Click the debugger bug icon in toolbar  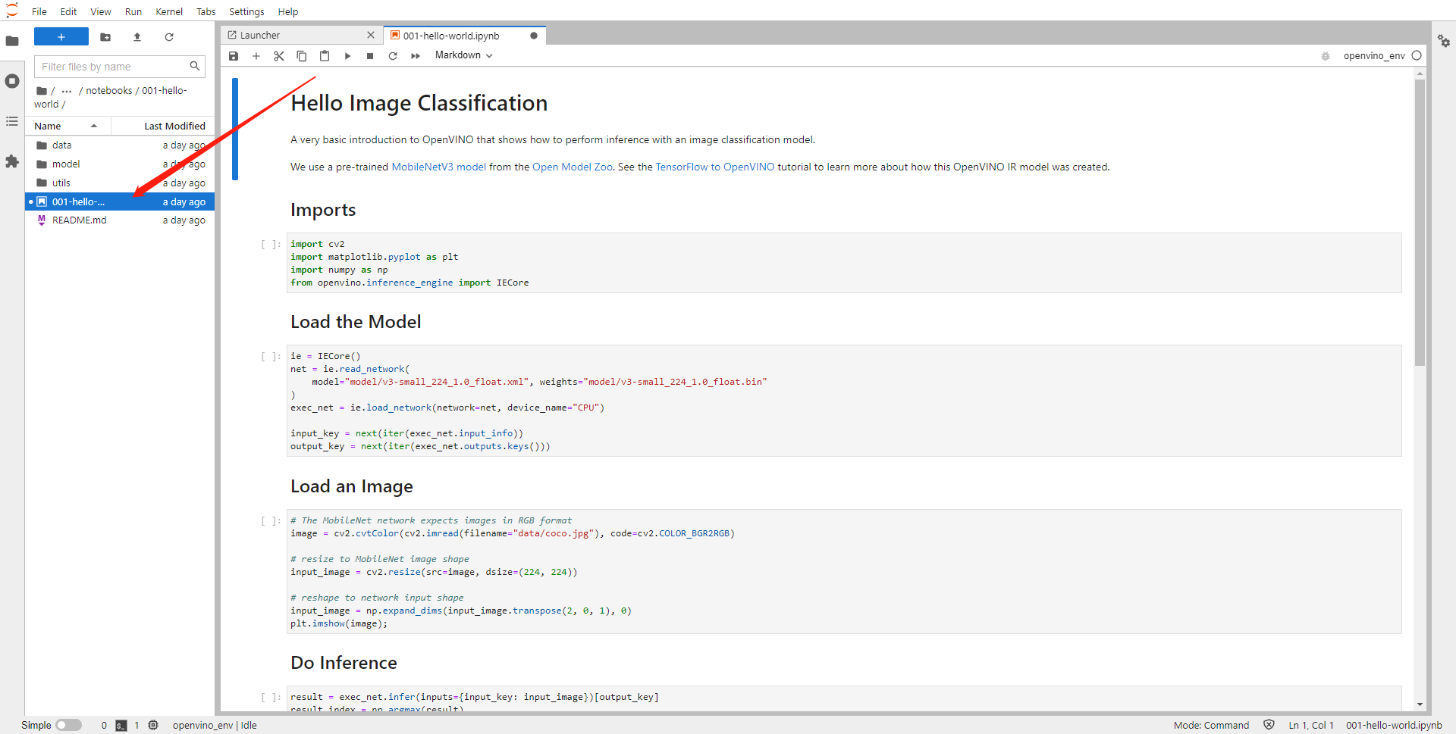[x=1326, y=56]
